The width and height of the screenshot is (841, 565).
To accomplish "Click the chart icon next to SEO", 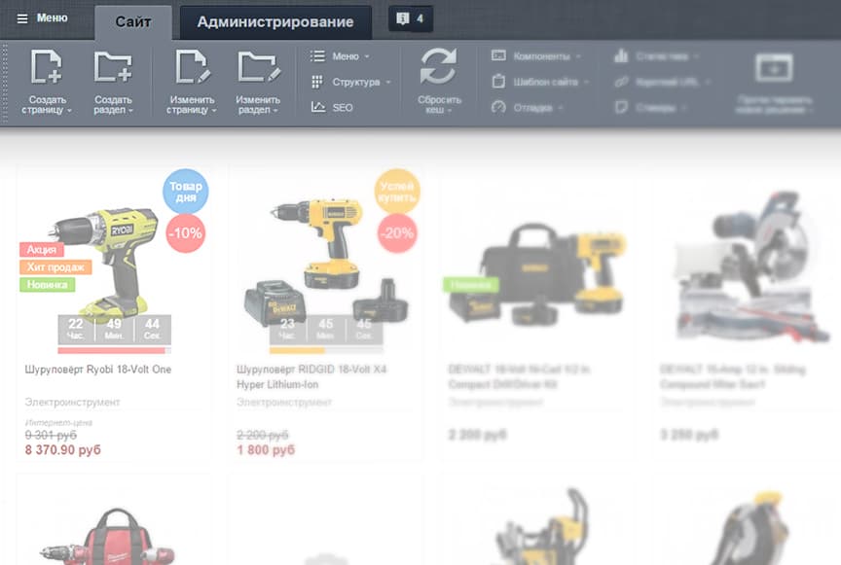I will click(x=318, y=107).
